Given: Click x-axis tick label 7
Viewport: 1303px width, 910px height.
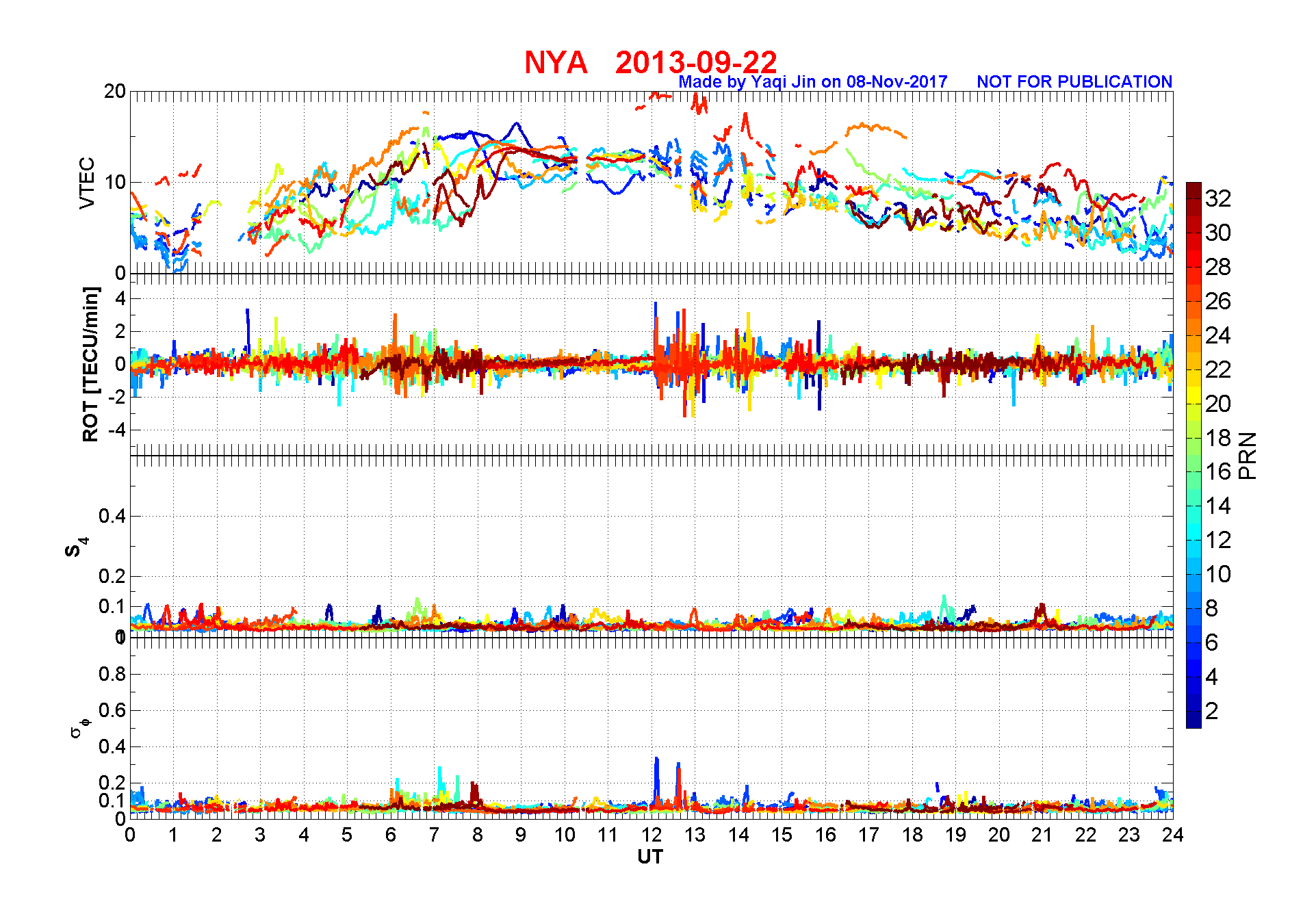Looking at the screenshot, I should pos(434,835).
